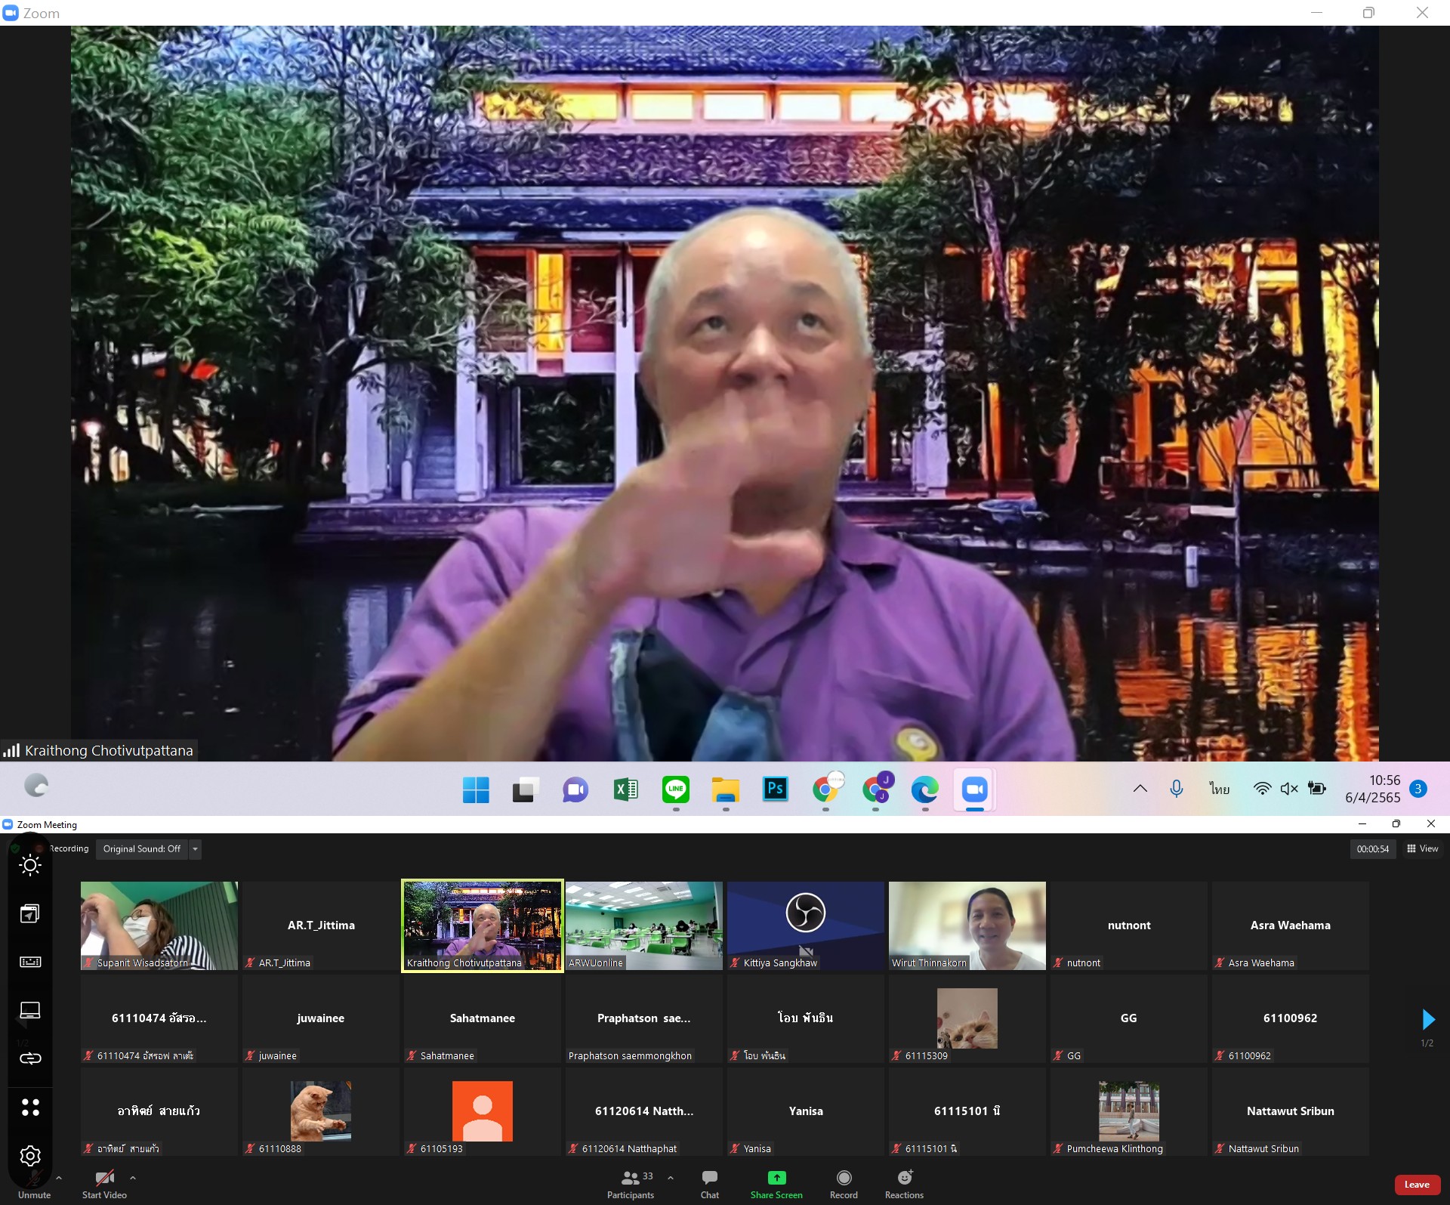
Task: Expand video options caret beside Start Video
Action: [133, 1177]
